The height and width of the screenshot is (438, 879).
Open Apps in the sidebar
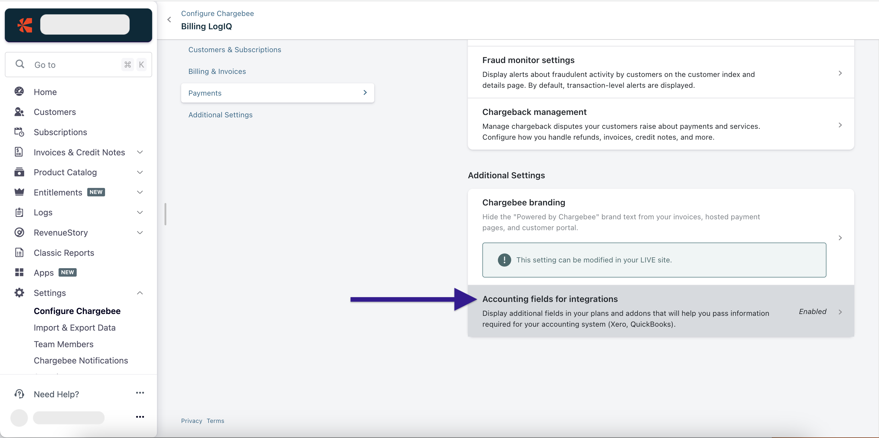44,273
